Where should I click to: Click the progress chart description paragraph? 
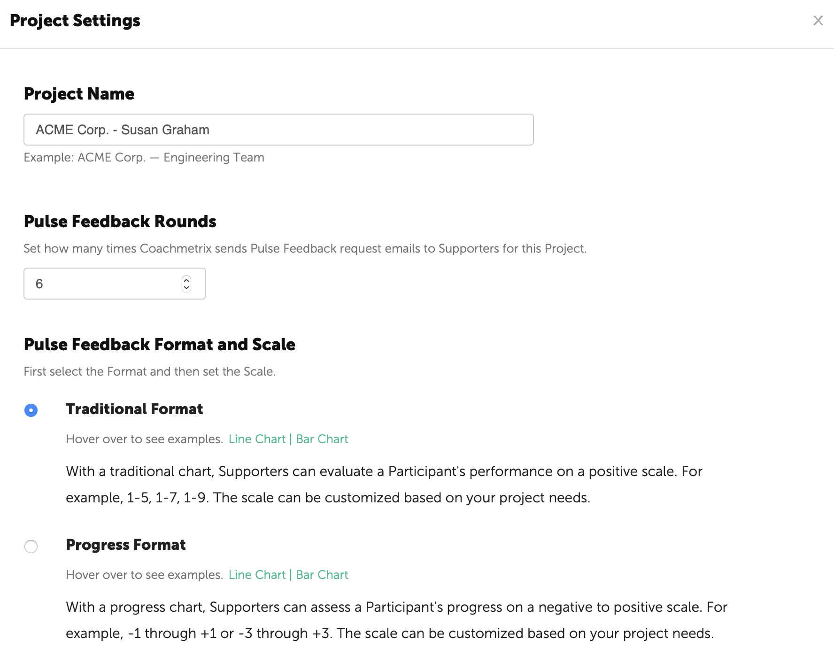tap(396, 620)
